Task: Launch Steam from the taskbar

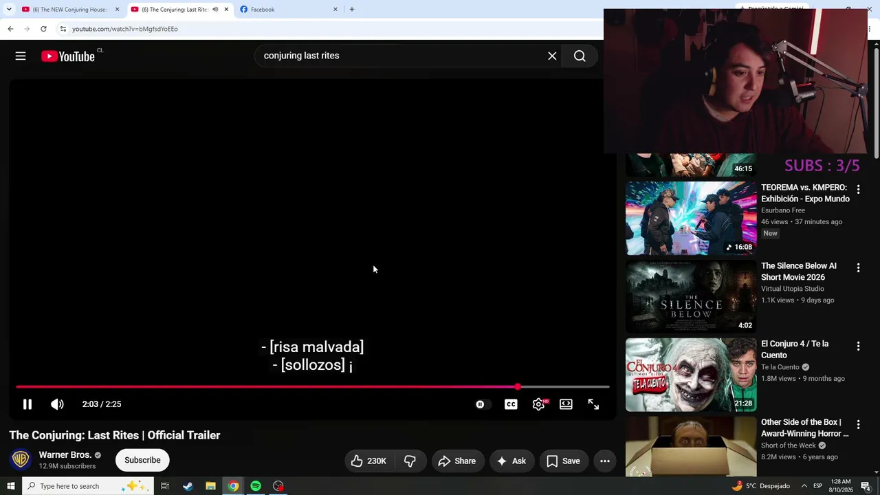Action: pos(188,486)
